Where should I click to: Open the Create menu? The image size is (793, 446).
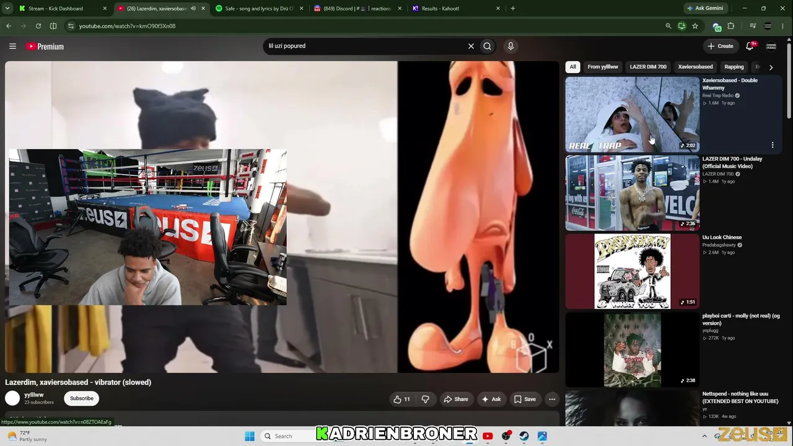[721, 46]
